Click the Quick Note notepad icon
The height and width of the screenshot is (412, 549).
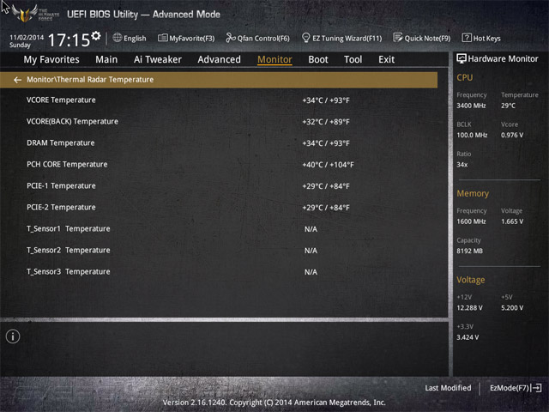(x=398, y=38)
